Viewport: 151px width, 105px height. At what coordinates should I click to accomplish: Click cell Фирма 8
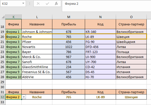[14, 67]
